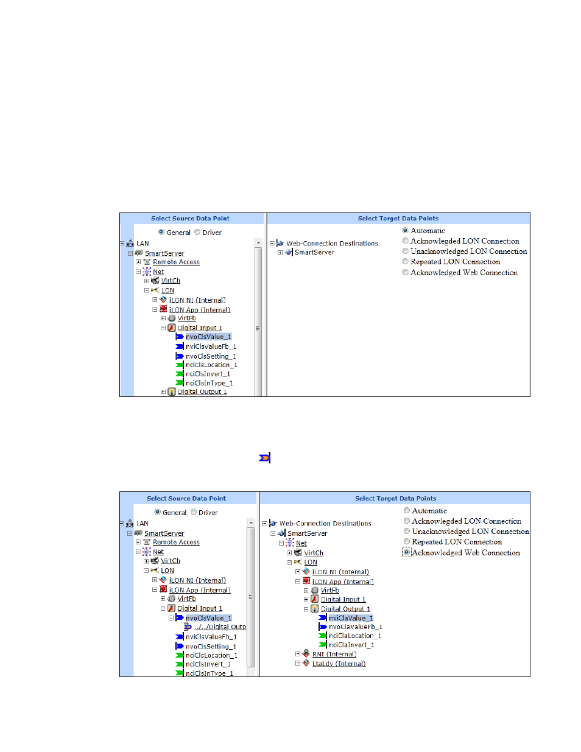The image size is (581, 752).
Task: Select Driver radio button in lower dialog
Action: point(194,512)
